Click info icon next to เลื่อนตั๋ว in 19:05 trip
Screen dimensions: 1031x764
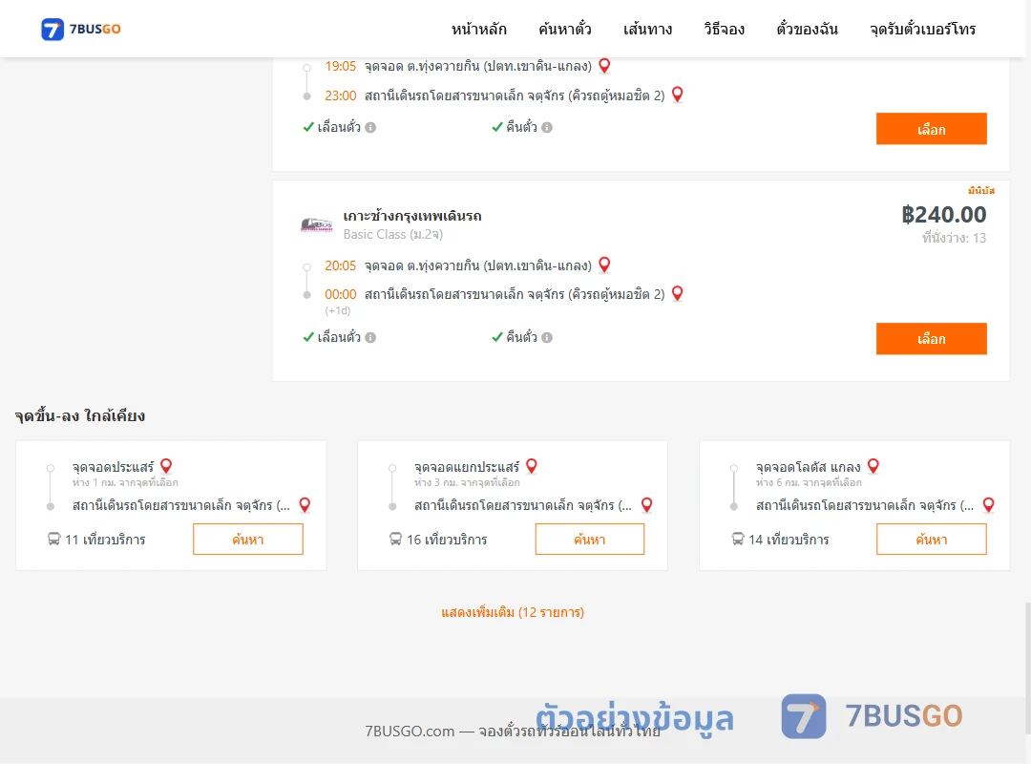(370, 128)
